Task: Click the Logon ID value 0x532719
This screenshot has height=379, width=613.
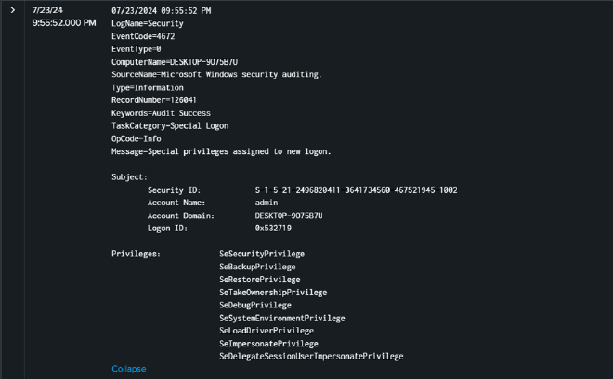Action: pyautogui.click(x=273, y=228)
